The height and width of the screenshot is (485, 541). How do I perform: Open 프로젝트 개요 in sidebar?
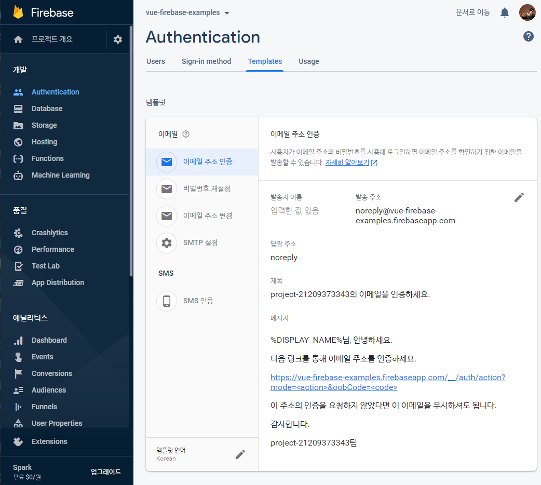tap(52, 39)
